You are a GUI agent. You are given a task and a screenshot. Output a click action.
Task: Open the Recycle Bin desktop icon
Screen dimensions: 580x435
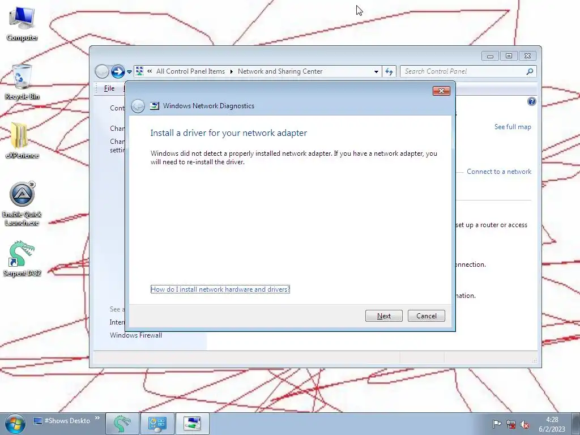(x=22, y=82)
